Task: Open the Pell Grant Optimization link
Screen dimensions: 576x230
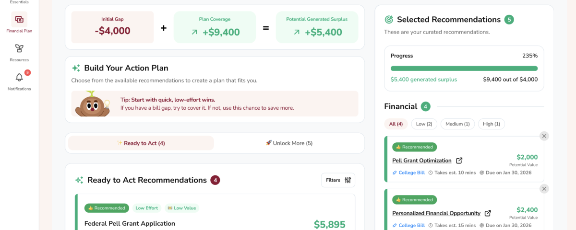Action: click(421, 161)
